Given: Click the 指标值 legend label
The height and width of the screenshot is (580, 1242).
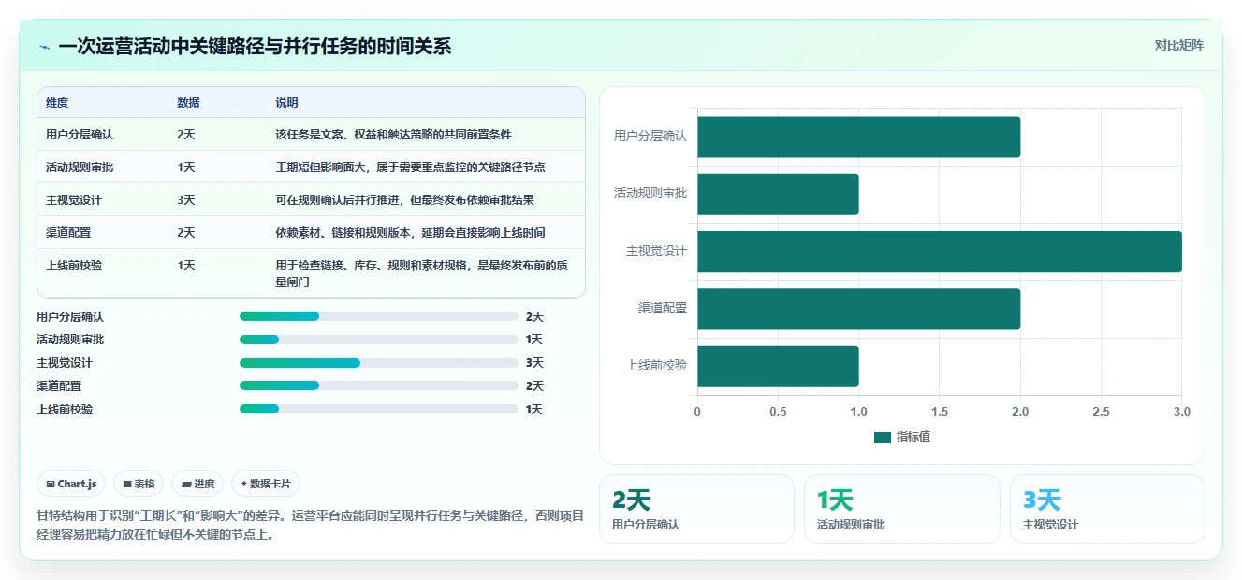Looking at the screenshot, I should (x=913, y=437).
